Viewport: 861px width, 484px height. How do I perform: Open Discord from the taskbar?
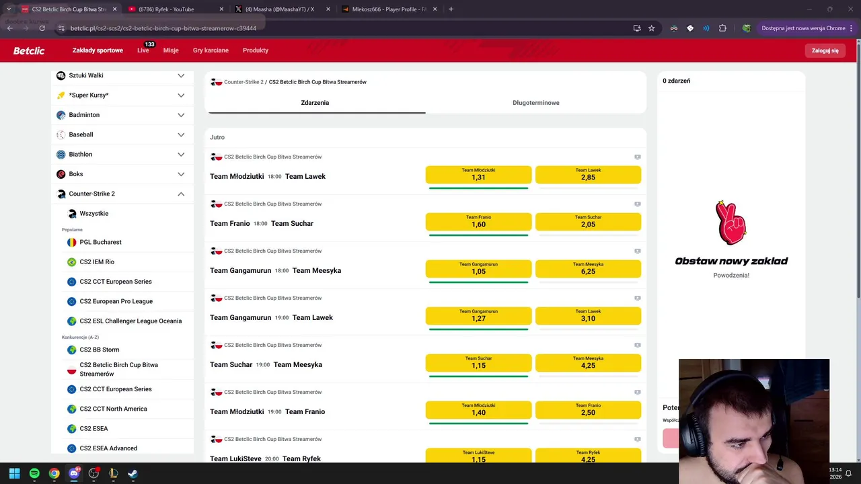point(74,473)
